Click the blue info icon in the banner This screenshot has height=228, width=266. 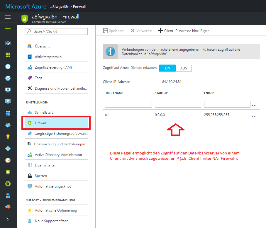click(110, 52)
